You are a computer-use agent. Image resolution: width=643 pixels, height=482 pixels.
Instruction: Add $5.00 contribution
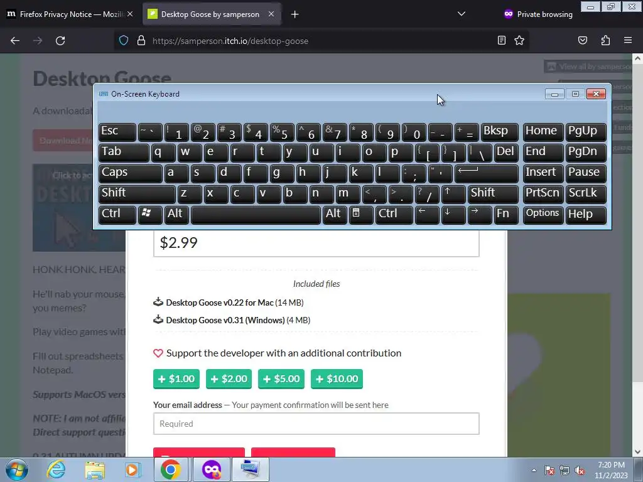point(281,378)
